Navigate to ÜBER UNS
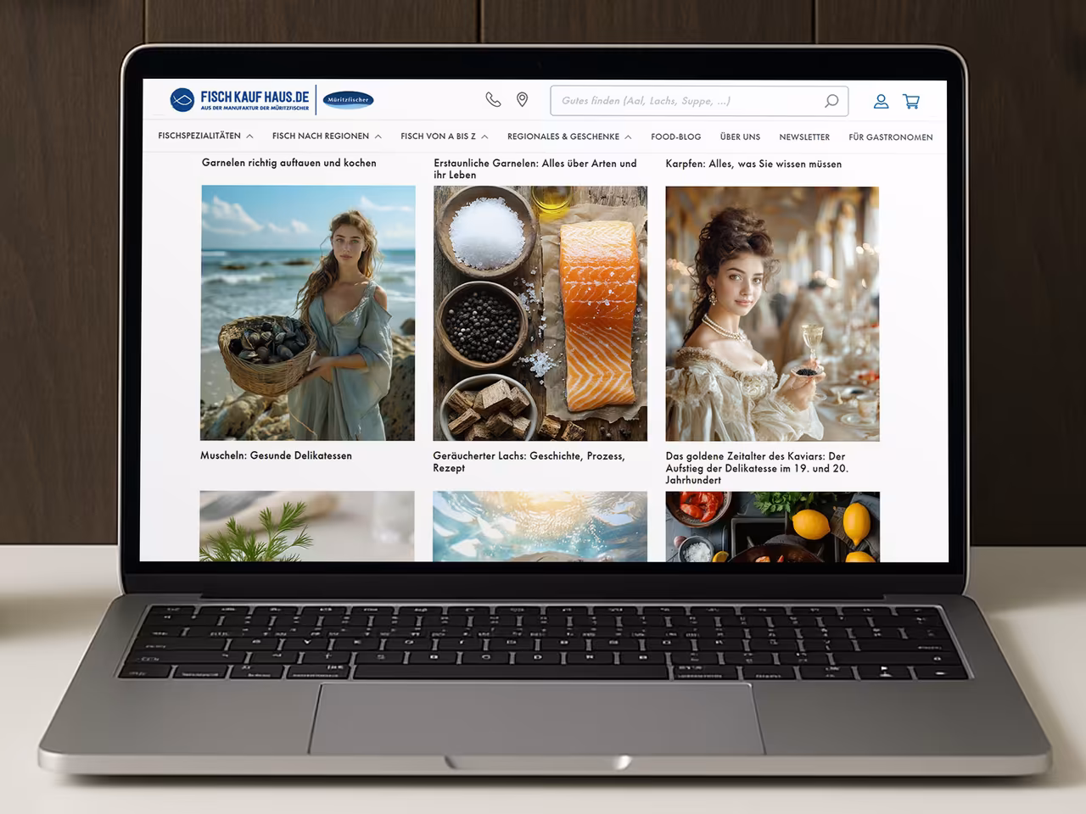This screenshot has width=1086, height=814. (740, 137)
